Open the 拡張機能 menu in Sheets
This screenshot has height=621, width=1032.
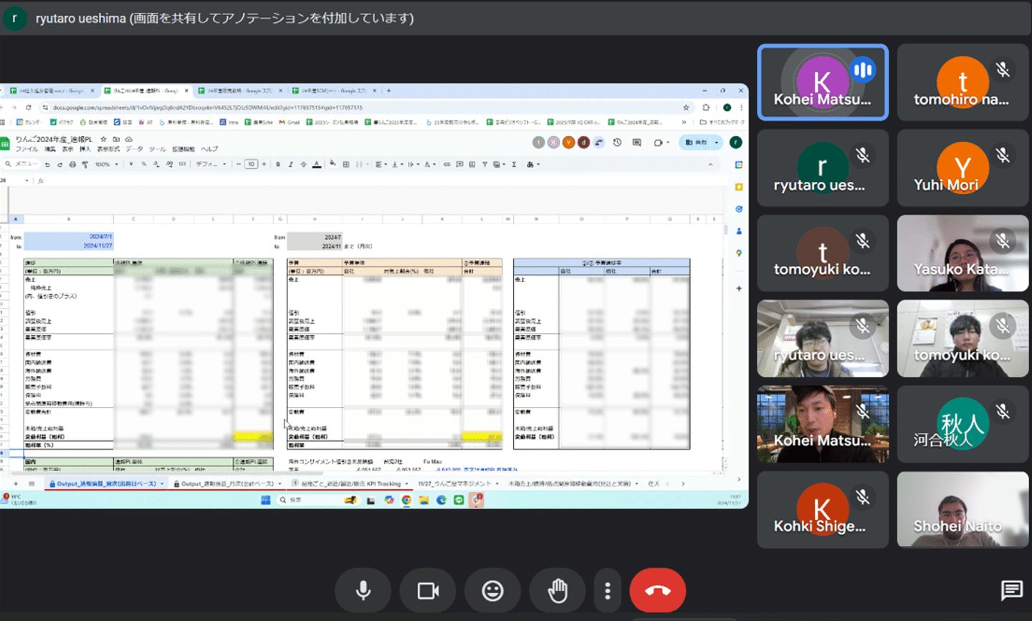[x=183, y=149]
